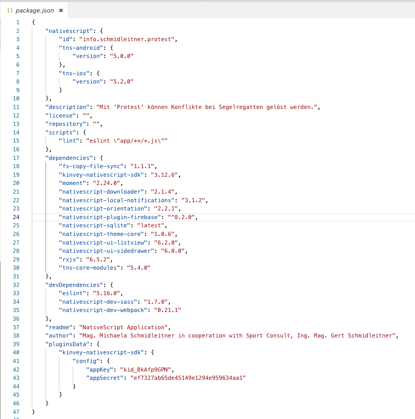The width and height of the screenshot is (415, 419).
Task: Click "nativescript-downloader" dependency name
Action: tap(101, 192)
